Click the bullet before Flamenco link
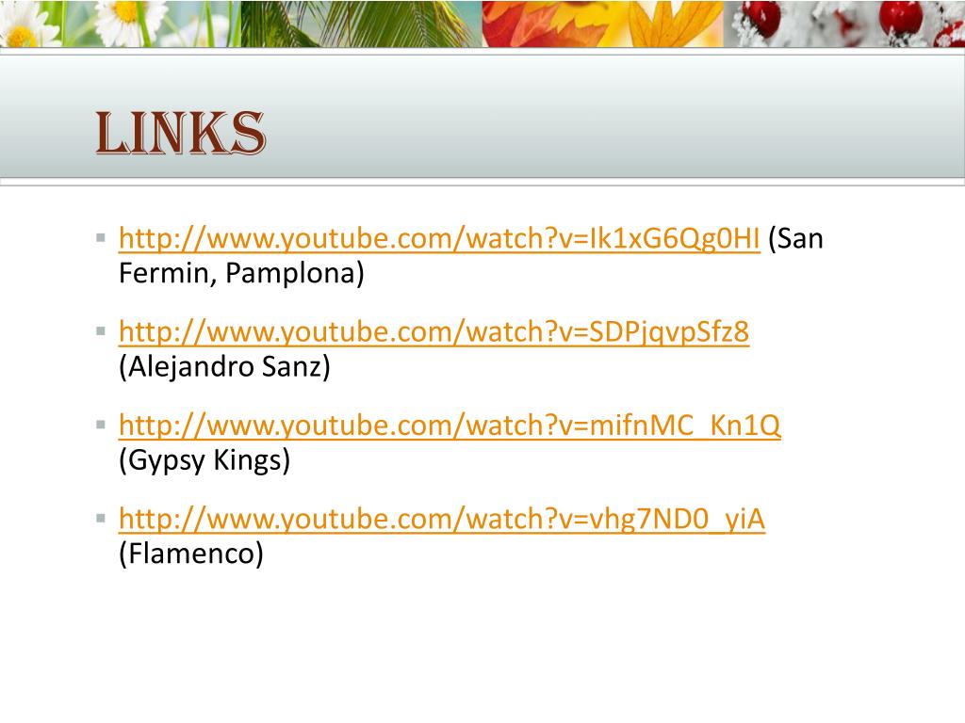Screen dimensions: 965x723 pyautogui.click(x=102, y=518)
